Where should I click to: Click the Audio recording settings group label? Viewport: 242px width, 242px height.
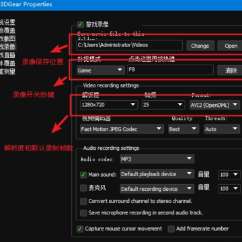pos(111,148)
